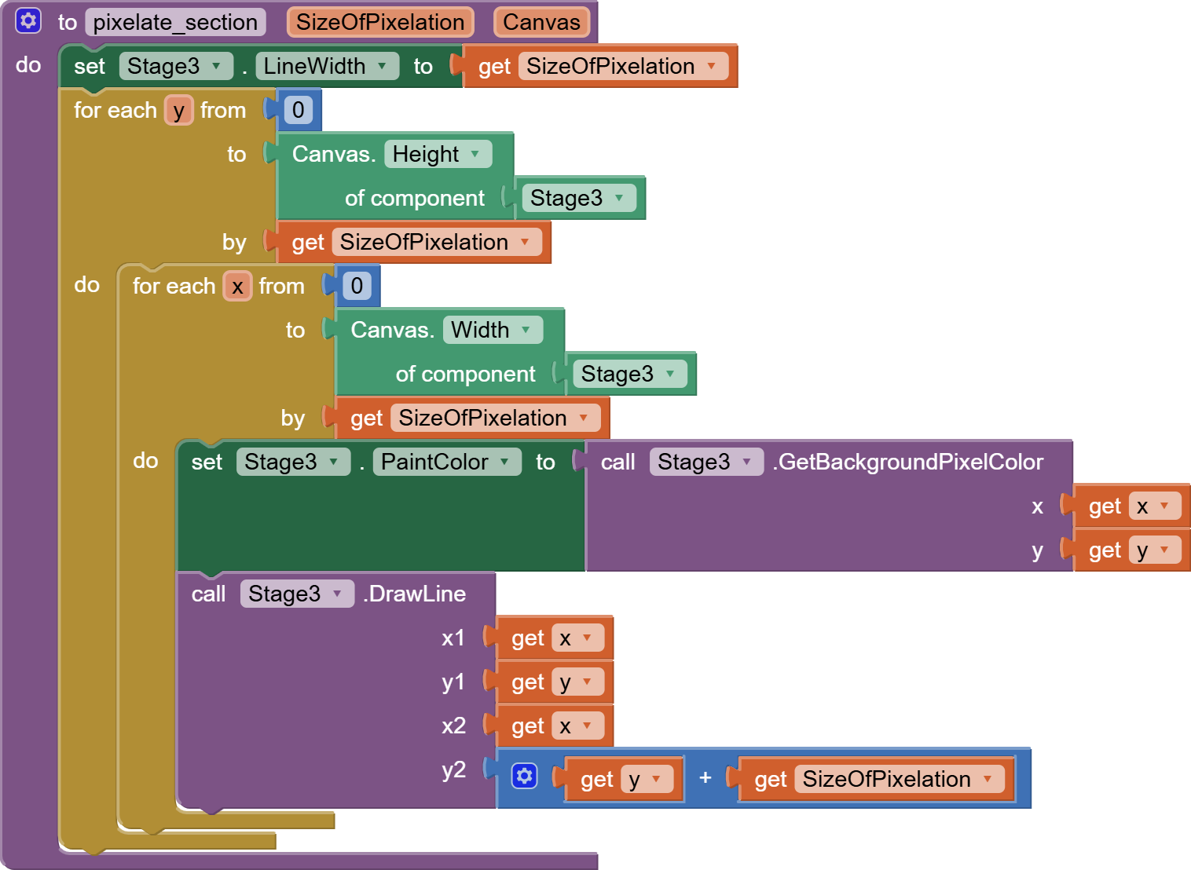Image resolution: width=1191 pixels, height=870 pixels.
Task: Select the Canvas parameter in procedure header
Action: pyautogui.click(x=541, y=22)
